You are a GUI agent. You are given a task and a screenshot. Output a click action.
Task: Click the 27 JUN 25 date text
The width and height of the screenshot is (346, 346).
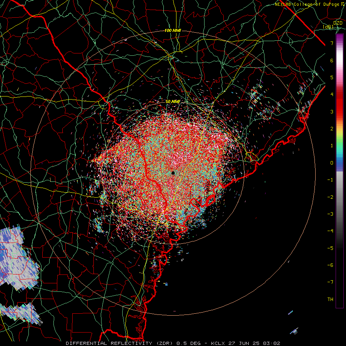[245, 343]
